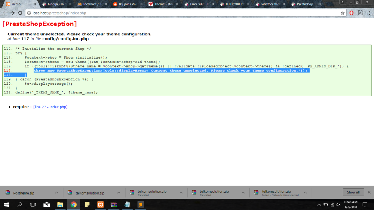Image resolution: width=374 pixels, height=210 pixels.
Task: Go back to the previous page
Action: coord(5,13)
